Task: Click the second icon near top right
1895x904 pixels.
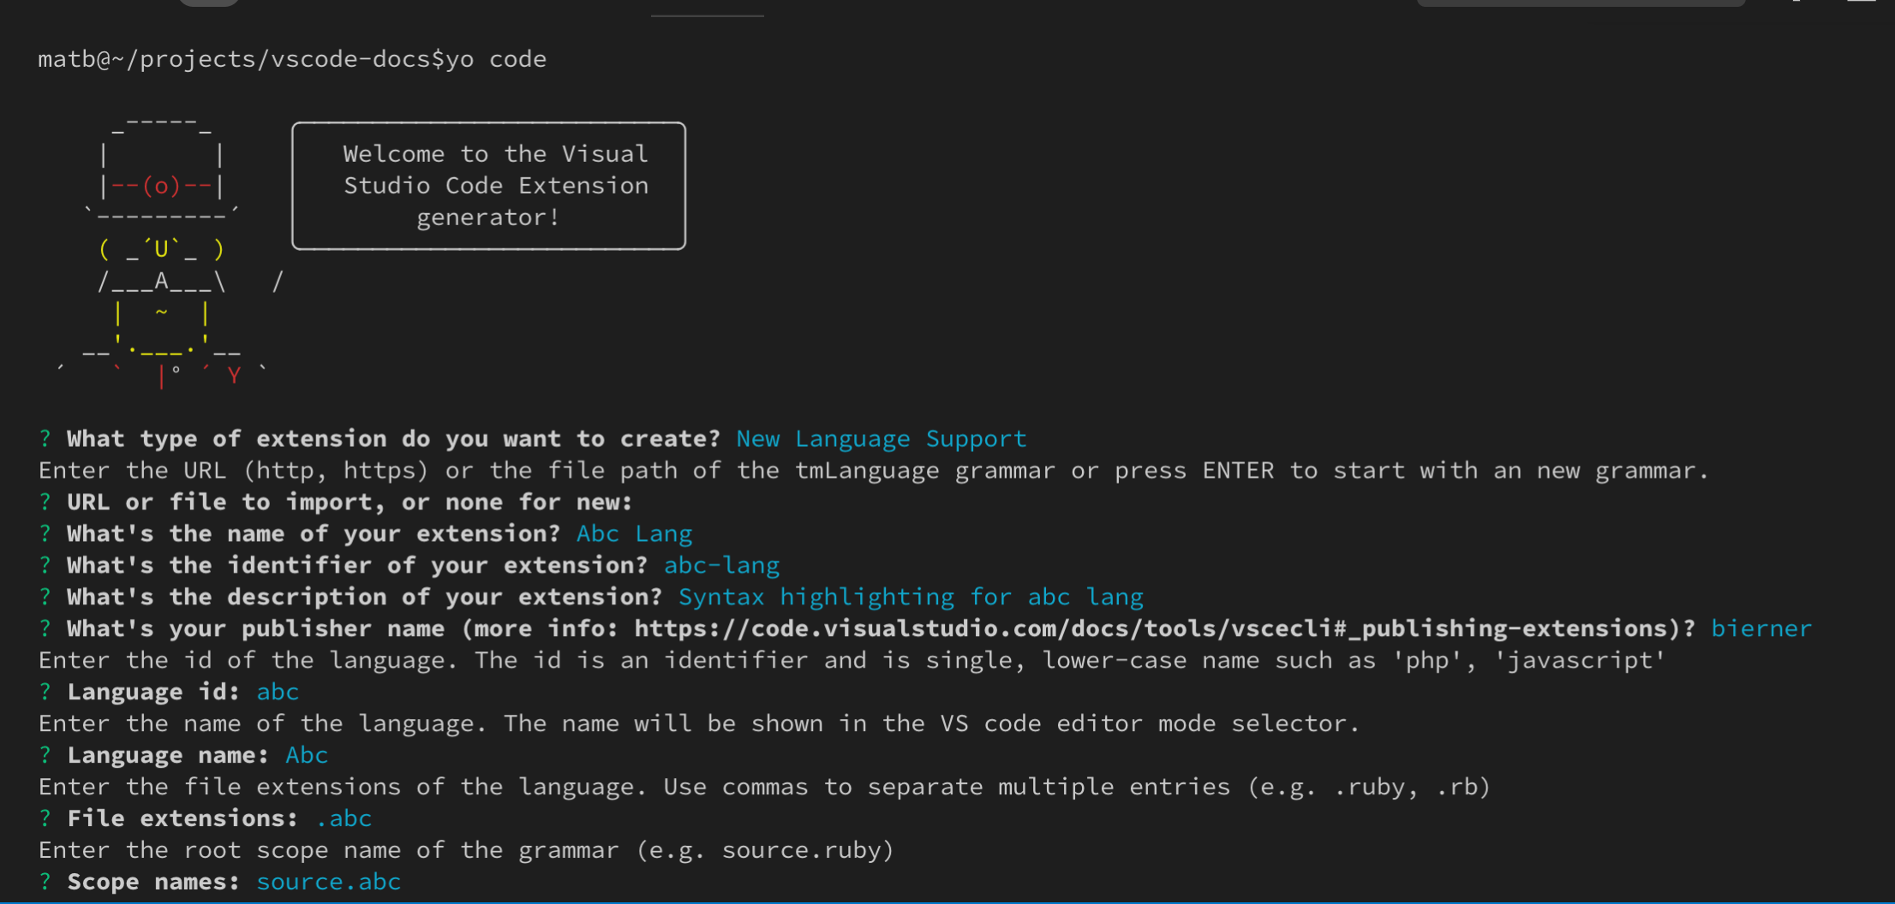Action: pos(1795,4)
